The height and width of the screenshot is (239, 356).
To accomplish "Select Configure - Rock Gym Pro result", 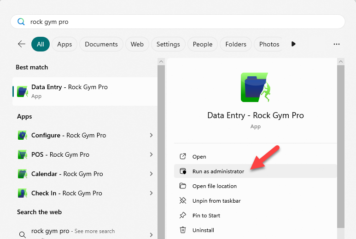I will (x=85, y=135).
